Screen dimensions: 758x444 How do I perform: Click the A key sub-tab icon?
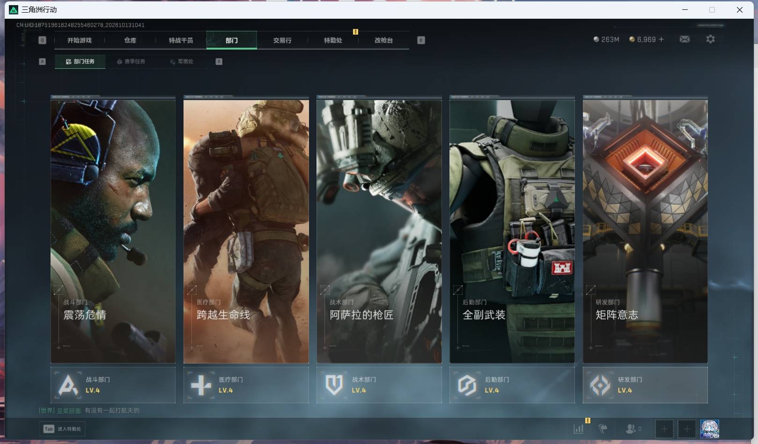(x=42, y=61)
